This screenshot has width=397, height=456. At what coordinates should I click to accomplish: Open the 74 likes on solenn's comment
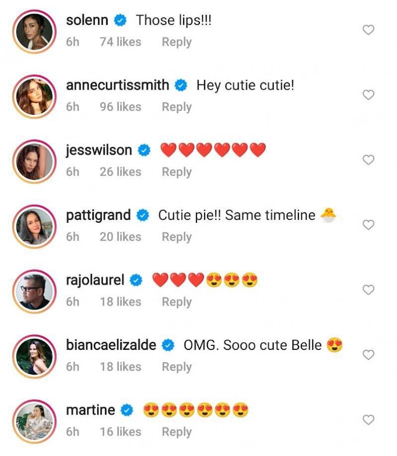[121, 42]
